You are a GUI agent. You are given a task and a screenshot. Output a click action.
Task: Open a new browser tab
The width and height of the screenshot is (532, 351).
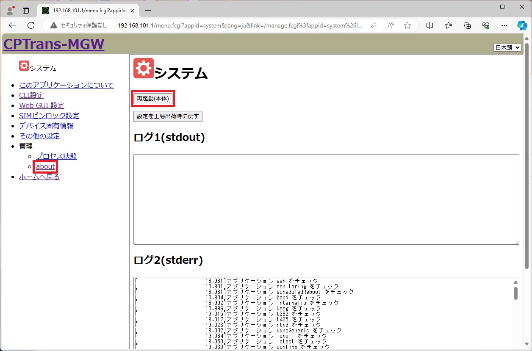pos(148,11)
